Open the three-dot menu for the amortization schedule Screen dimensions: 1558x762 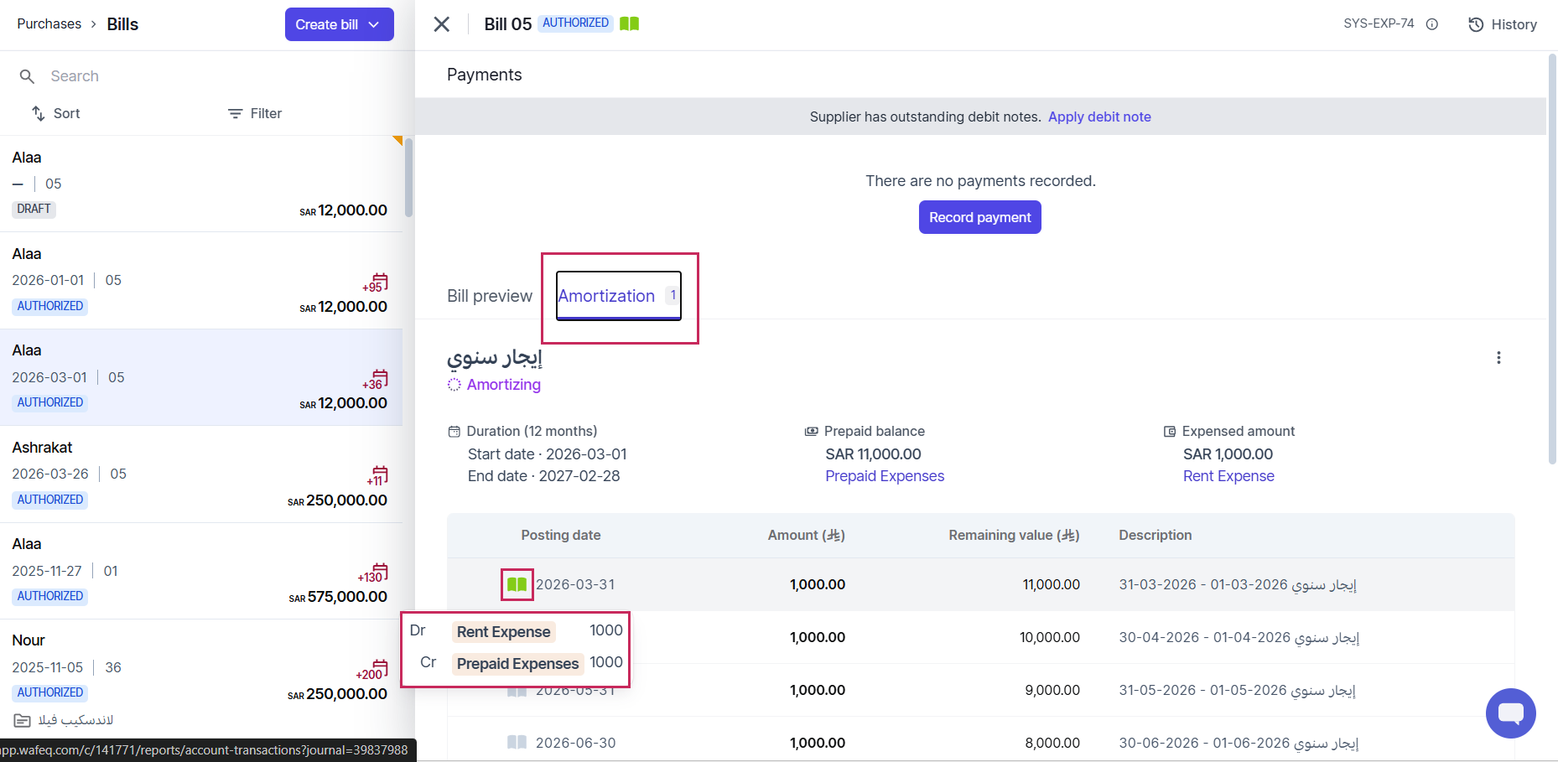pyautogui.click(x=1498, y=358)
